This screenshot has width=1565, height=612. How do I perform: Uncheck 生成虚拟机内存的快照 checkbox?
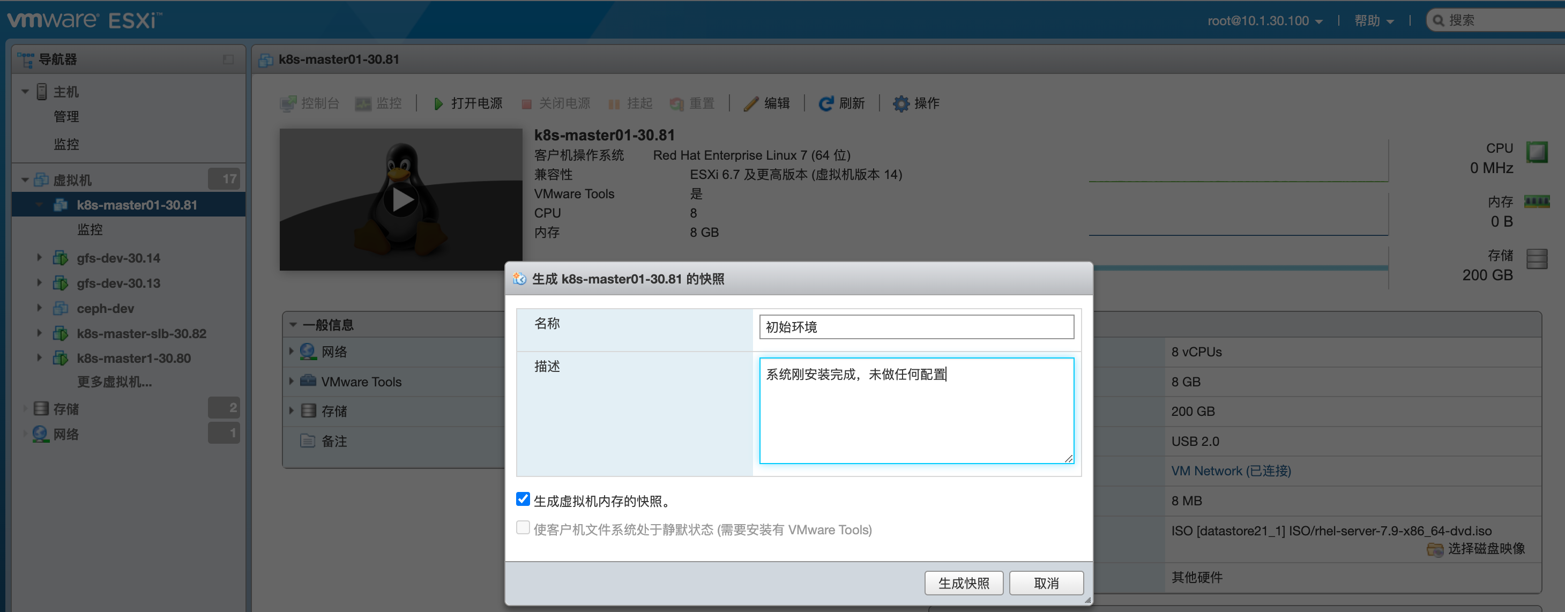tap(523, 499)
